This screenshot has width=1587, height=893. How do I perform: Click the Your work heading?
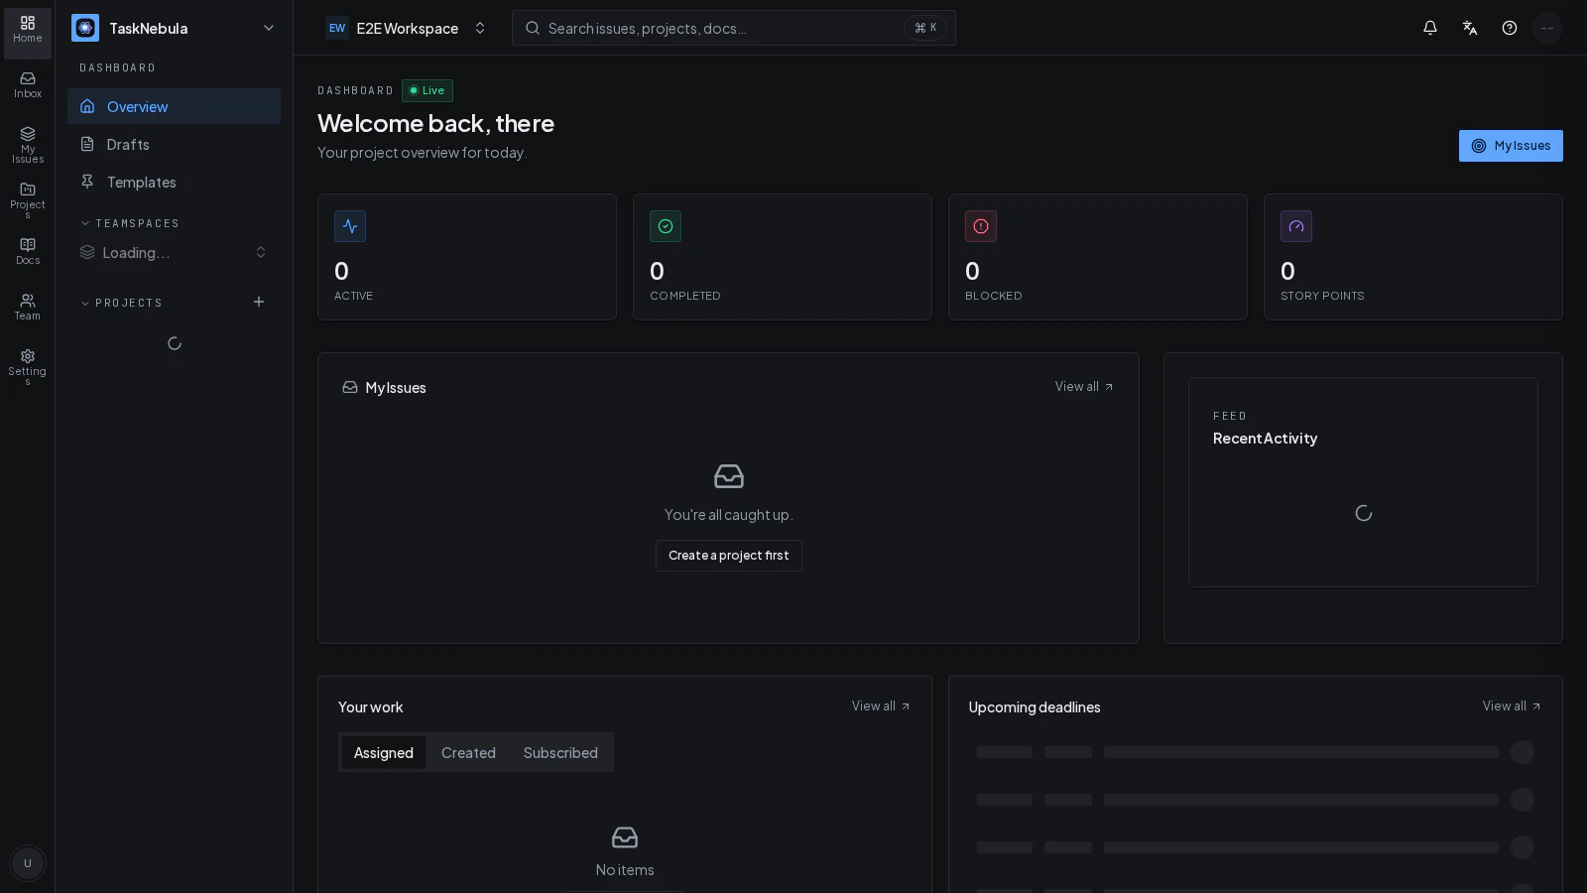tap(371, 706)
